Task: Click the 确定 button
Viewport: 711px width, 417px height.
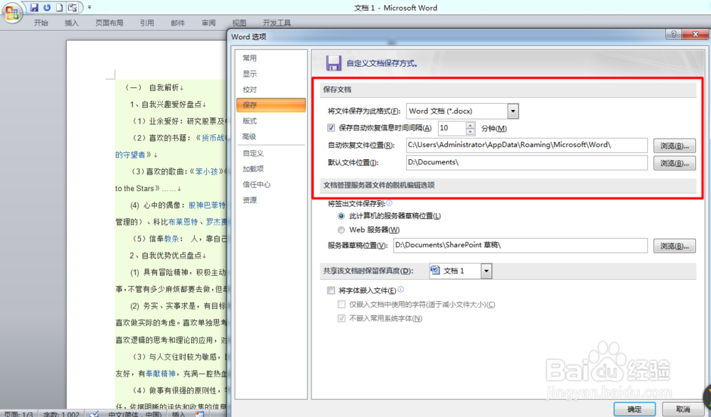Action: (x=634, y=409)
